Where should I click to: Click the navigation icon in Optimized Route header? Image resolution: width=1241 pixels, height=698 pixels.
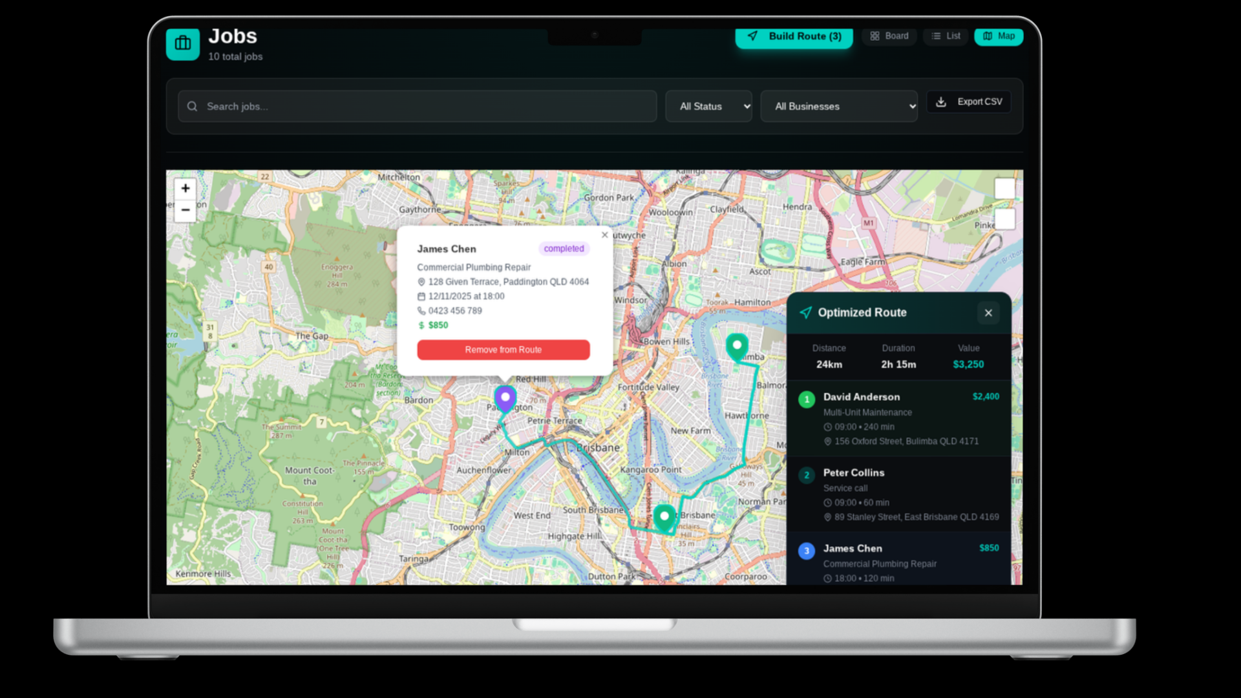pyautogui.click(x=805, y=312)
